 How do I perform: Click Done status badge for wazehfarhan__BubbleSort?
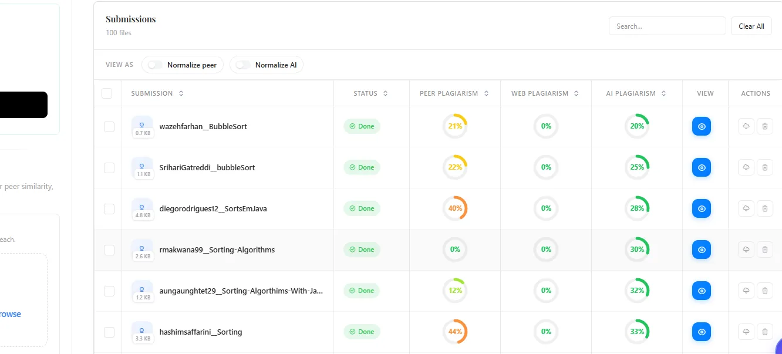[362, 126]
